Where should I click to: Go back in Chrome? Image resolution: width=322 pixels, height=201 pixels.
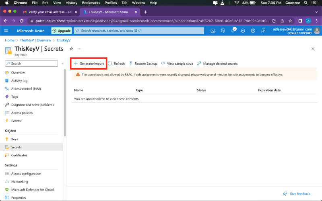click(6, 21)
